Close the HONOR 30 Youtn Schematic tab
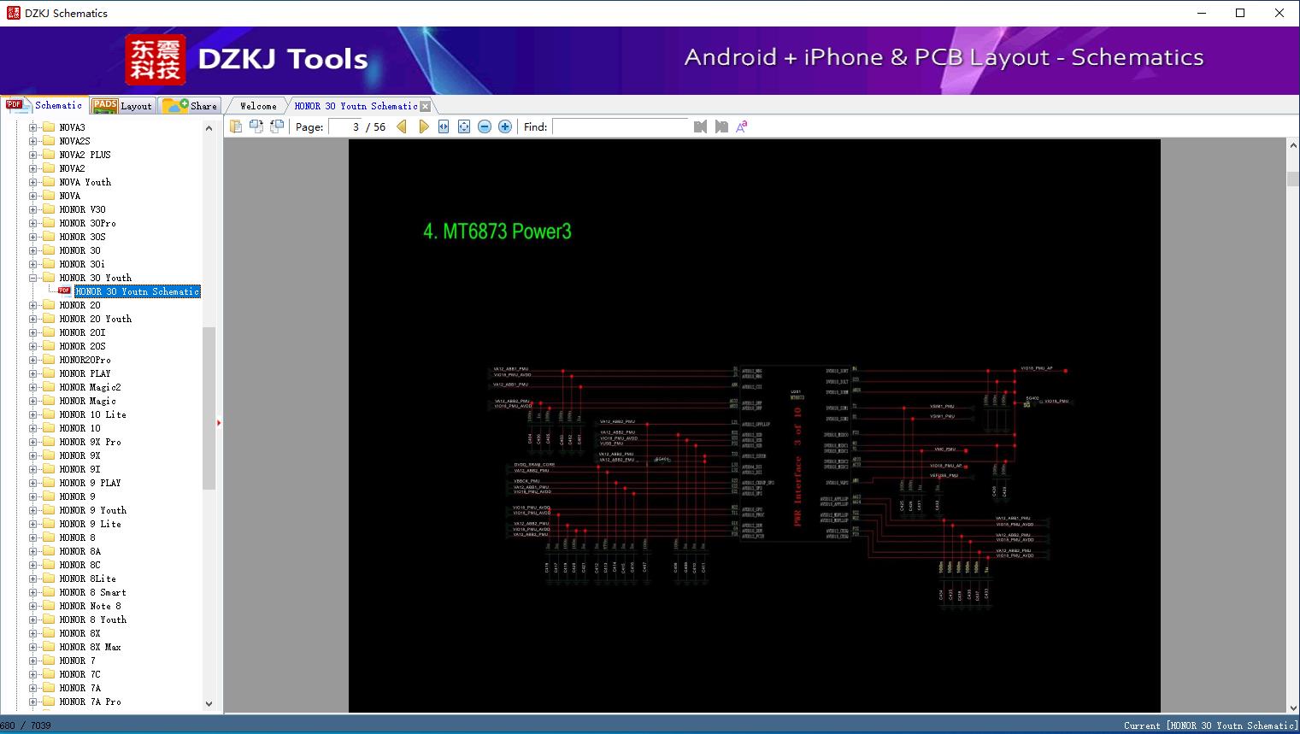 [426, 106]
